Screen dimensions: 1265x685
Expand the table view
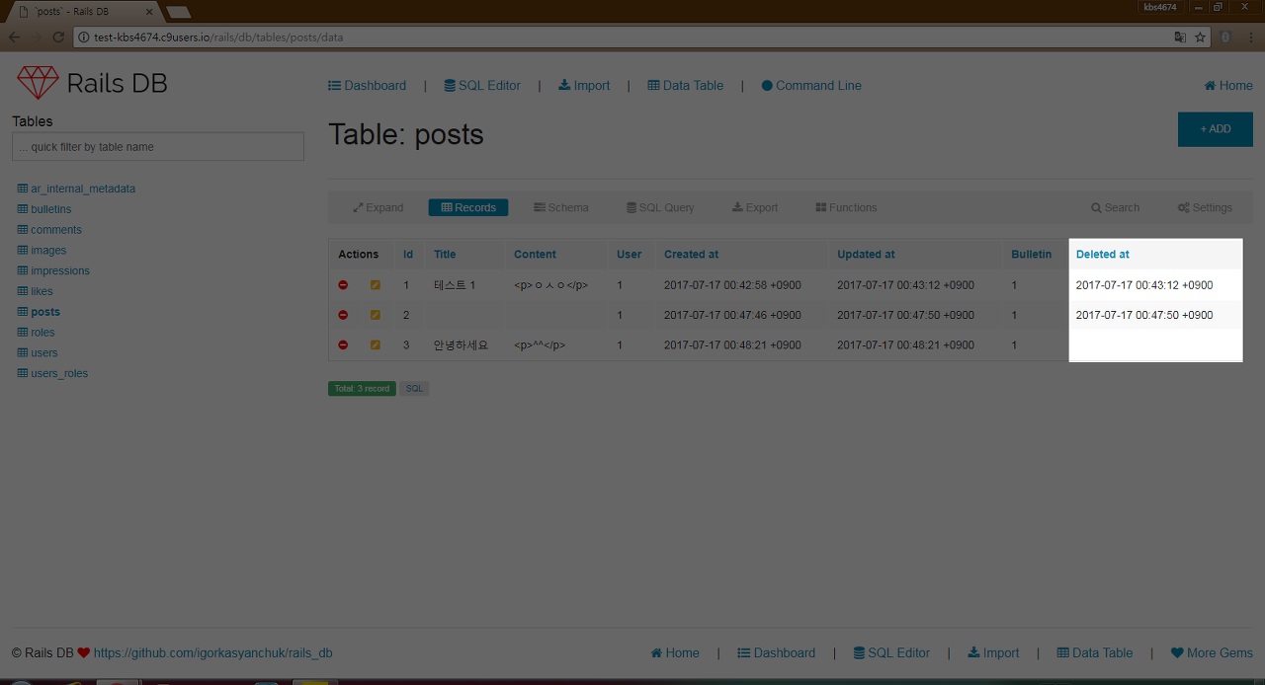pyautogui.click(x=379, y=207)
